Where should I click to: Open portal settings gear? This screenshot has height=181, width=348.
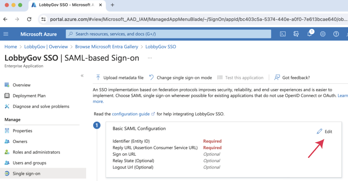pyautogui.click(x=323, y=34)
